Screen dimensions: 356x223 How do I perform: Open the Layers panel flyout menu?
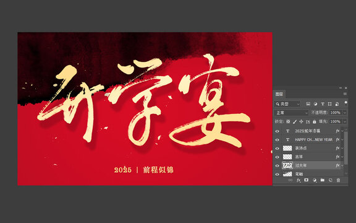point(345,94)
